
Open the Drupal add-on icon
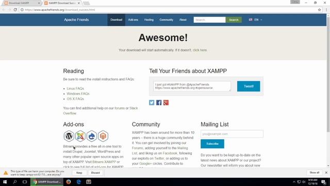point(92,136)
